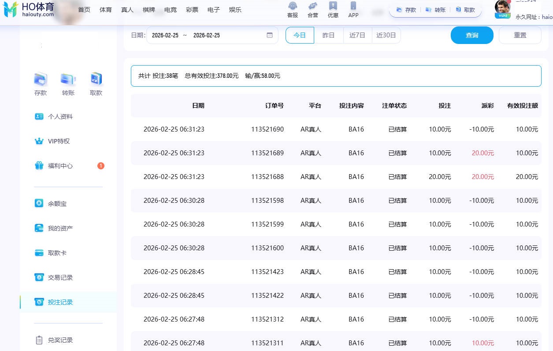Screen dimensions: 553x351
Task: Click the 优惠 promotions icon
Action: pos(333,7)
